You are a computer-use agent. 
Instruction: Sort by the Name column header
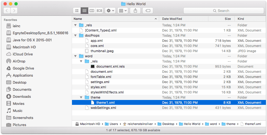[115, 19]
